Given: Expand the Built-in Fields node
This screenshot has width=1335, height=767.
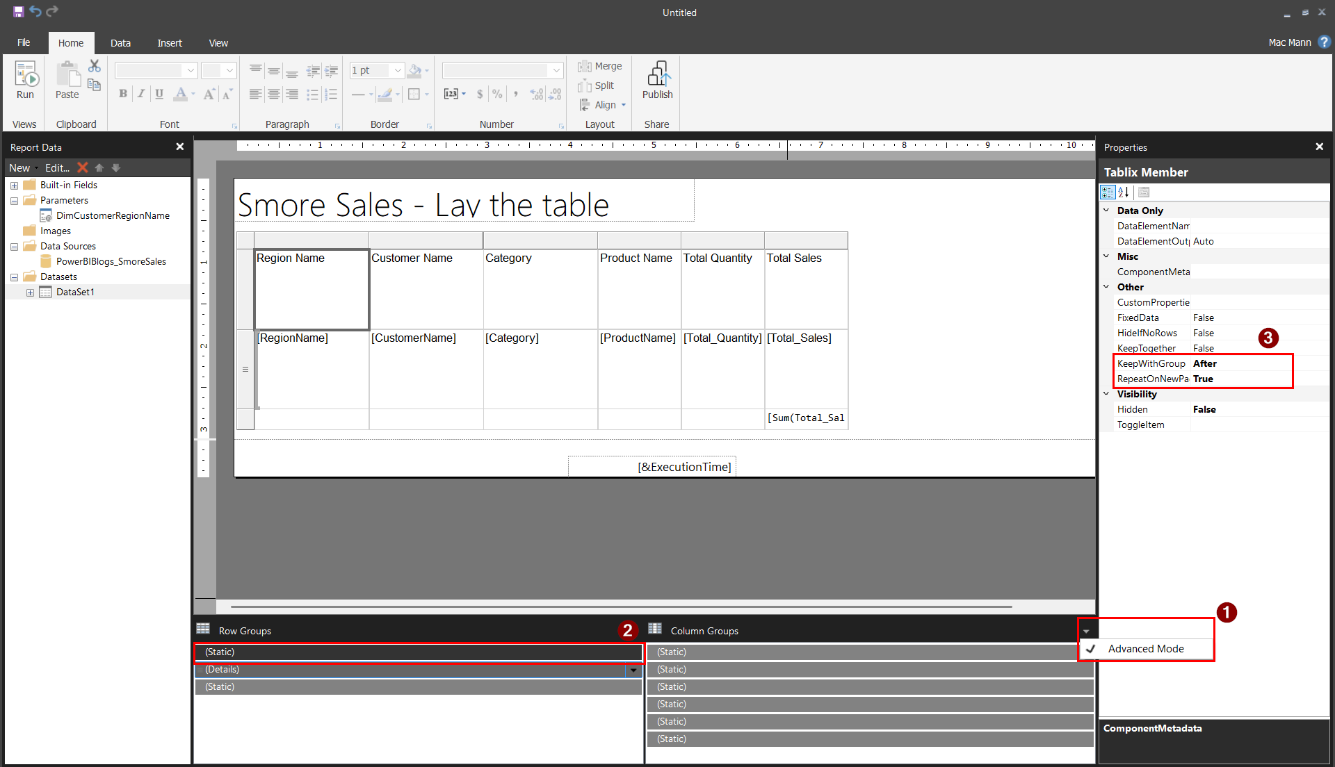Looking at the screenshot, I should [14, 185].
